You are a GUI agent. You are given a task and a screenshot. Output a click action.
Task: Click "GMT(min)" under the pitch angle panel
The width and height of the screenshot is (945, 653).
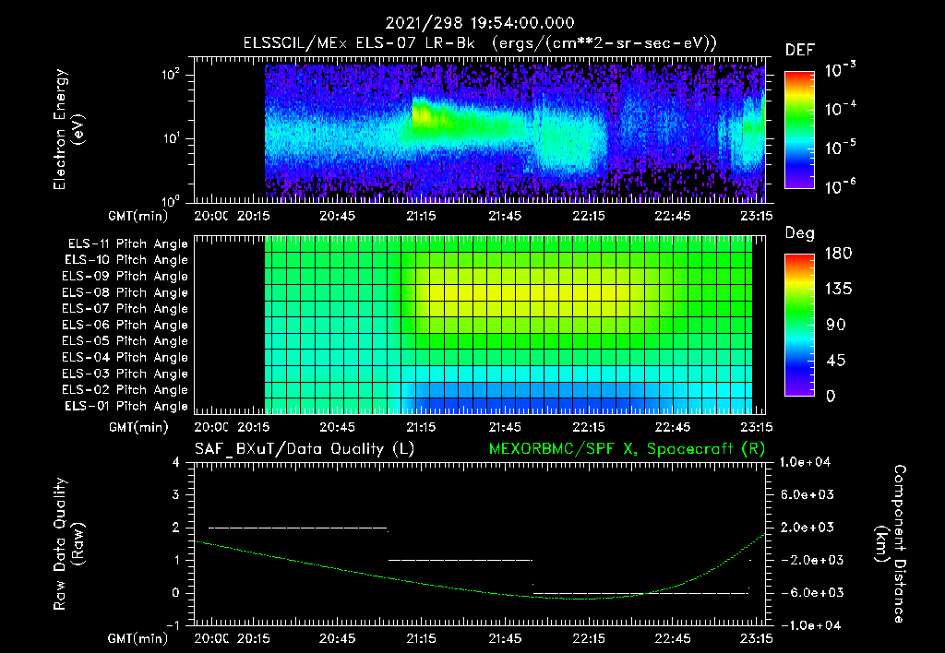138,427
